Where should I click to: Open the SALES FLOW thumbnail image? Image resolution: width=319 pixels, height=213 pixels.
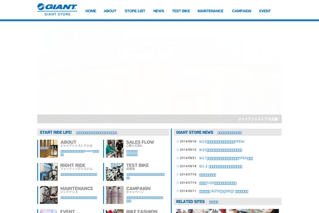click(x=114, y=149)
